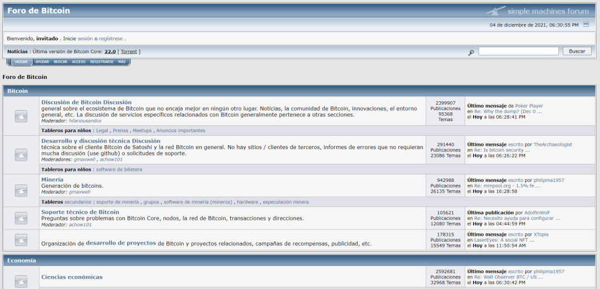
Task: Open the Ciencias económicas board
Action: click(x=72, y=277)
